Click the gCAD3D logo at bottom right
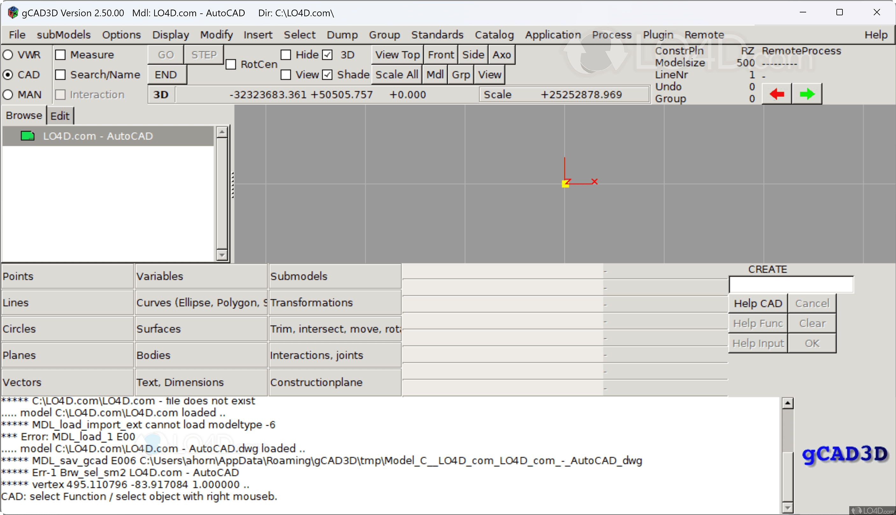Image resolution: width=896 pixels, height=515 pixels. [x=844, y=454]
